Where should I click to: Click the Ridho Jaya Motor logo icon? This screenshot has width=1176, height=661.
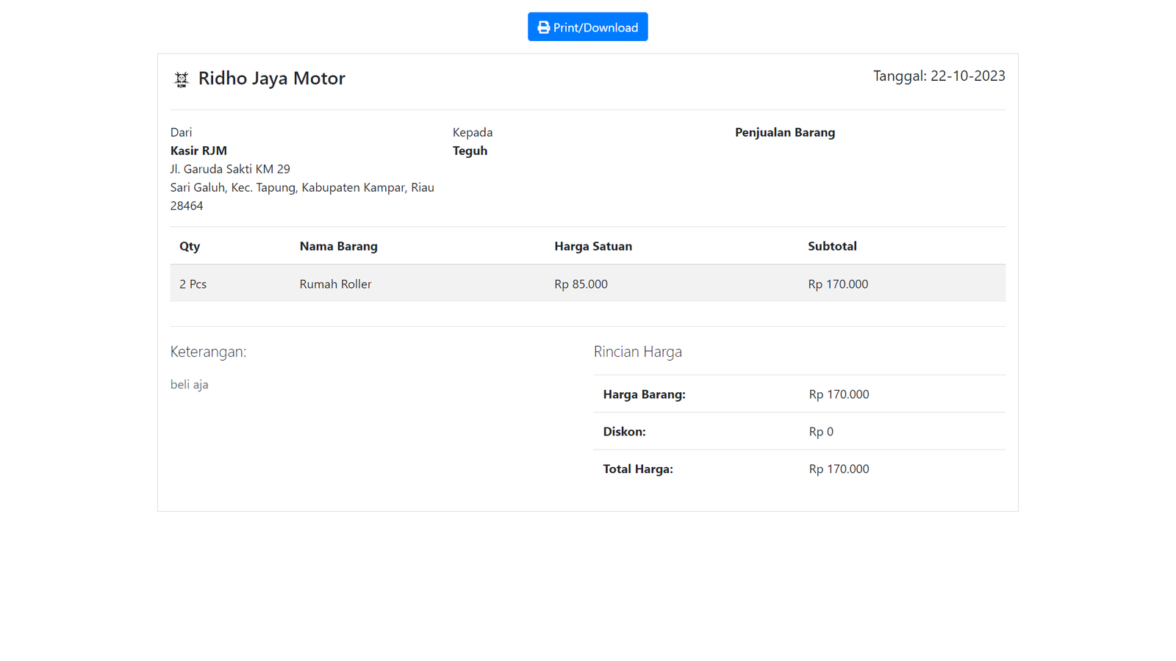click(x=181, y=79)
